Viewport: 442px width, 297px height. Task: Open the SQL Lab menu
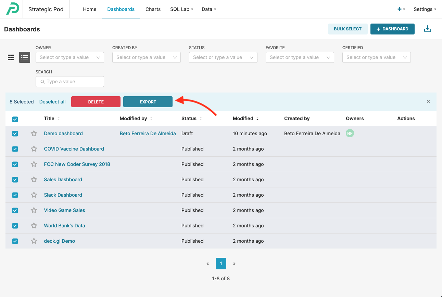pyautogui.click(x=181, y=9)
